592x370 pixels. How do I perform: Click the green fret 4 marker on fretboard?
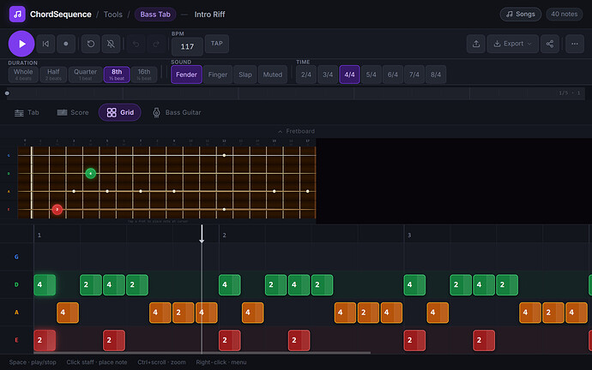(x=91, y=173)
